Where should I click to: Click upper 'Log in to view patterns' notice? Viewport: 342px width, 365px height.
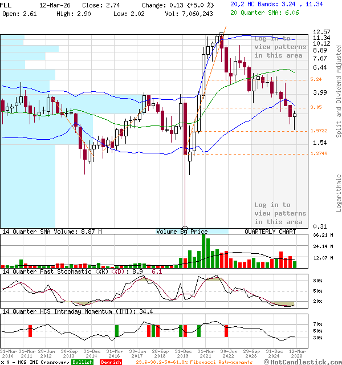pyautogui.click(x=280, y=47)
